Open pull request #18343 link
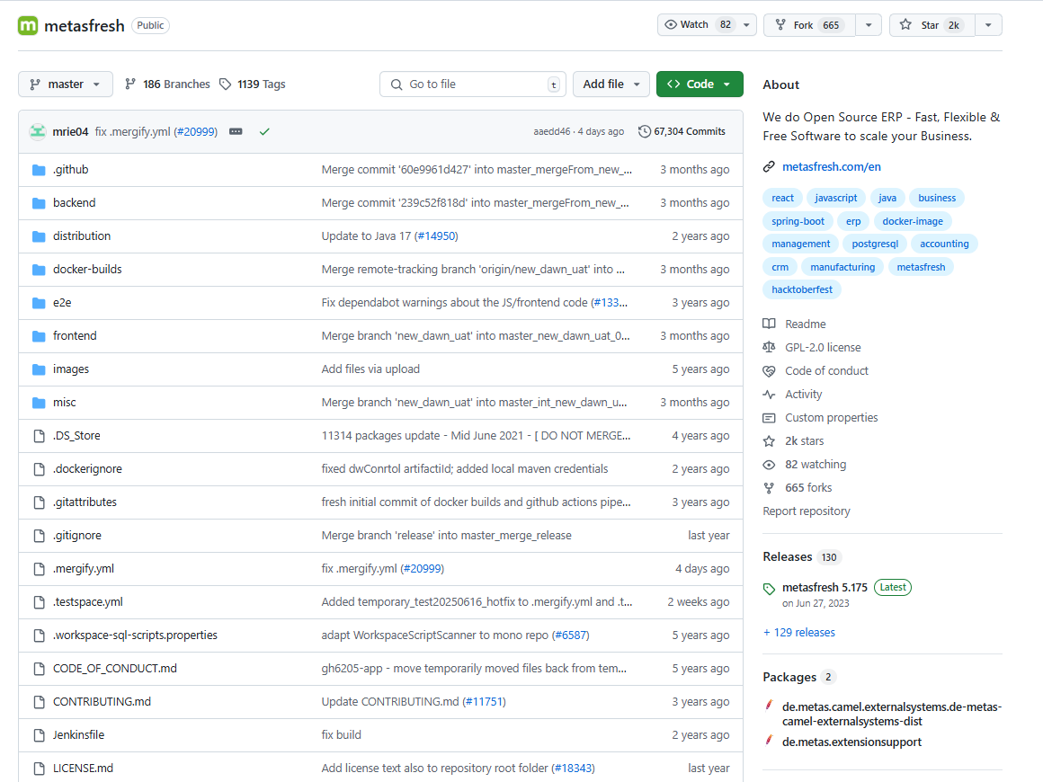Image resolution: width=1043 pixels, height=782 pixels. (x=573, y=768)
